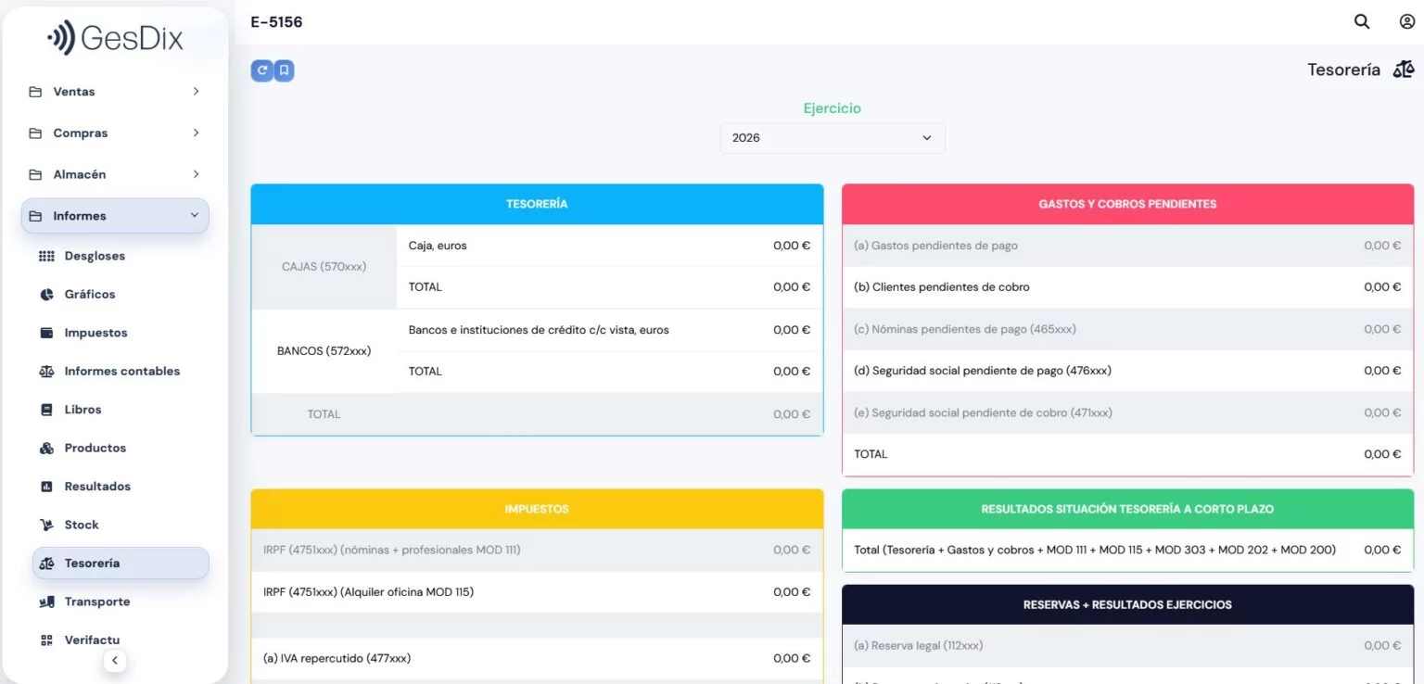The width and height of the screenshot is (1424, 684).
Task: Click the Productos boxes icon
Action: click(x=46, y=448)
